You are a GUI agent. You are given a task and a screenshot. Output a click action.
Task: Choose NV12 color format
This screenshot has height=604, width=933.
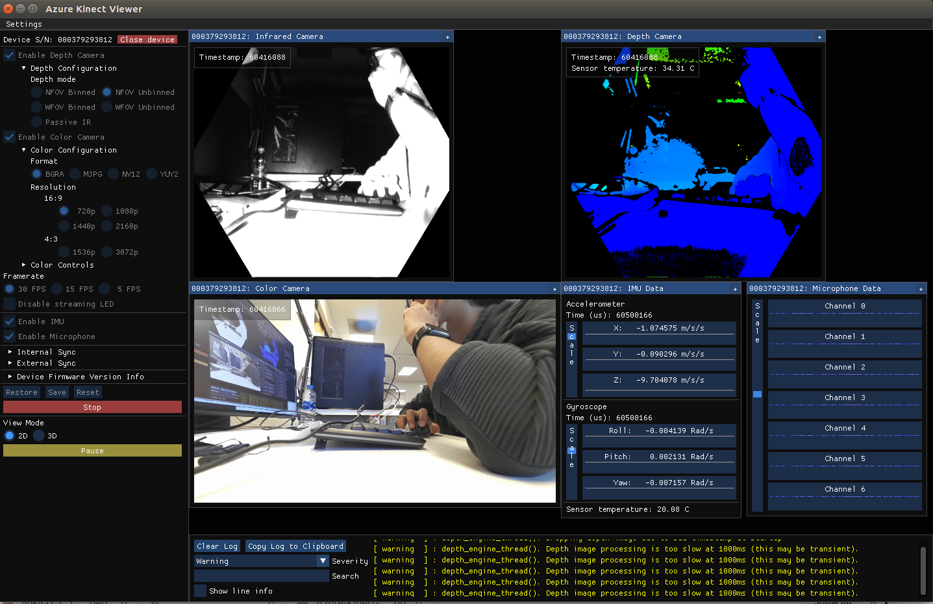(114, 174)
